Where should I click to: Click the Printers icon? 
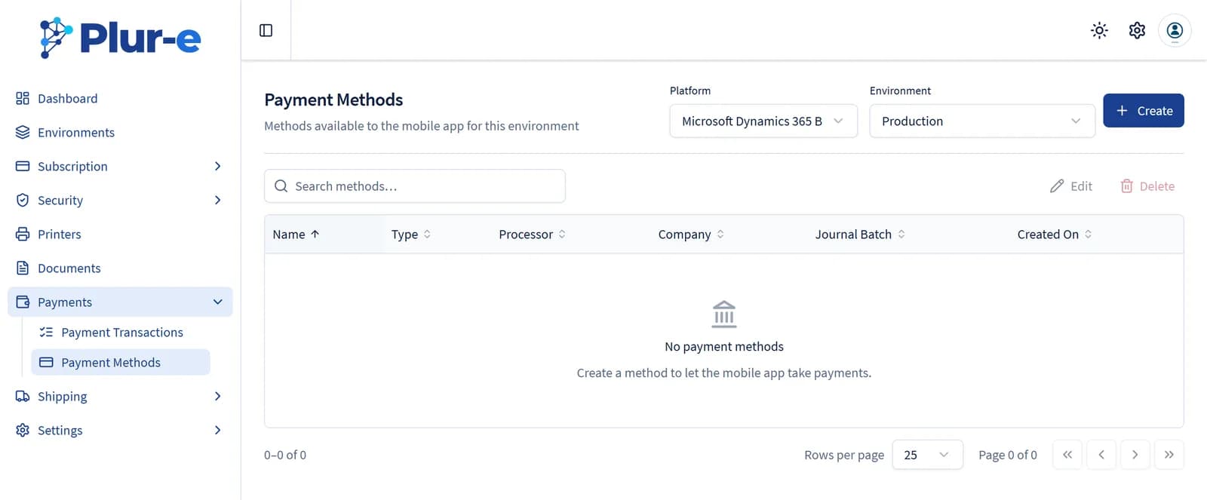(23, 234)
